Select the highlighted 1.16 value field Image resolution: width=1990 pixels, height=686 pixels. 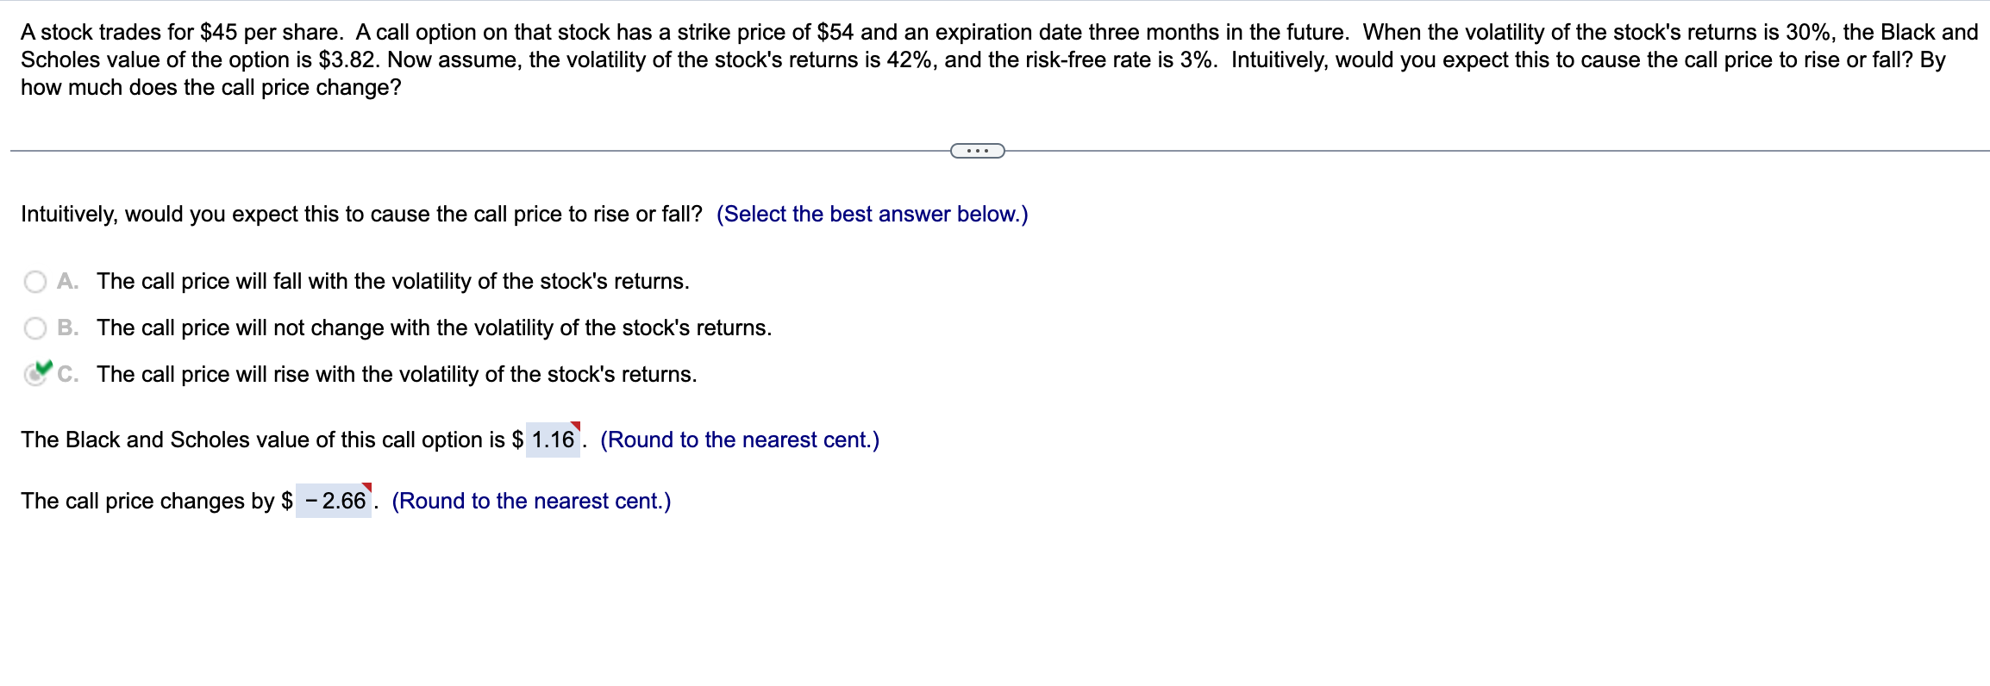click(x=553, y=440)
